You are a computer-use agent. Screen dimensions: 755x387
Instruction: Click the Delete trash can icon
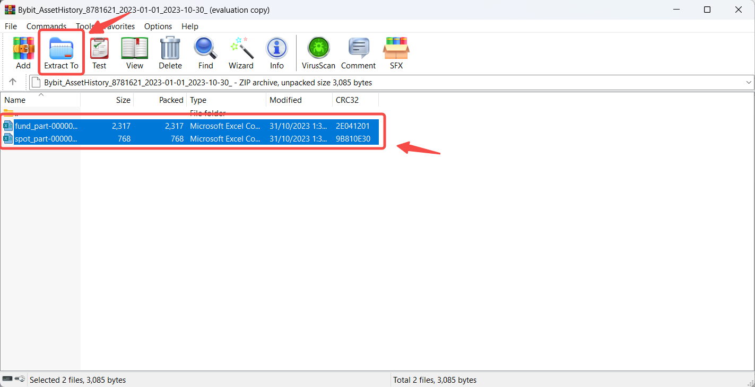[x=170, y=53]
